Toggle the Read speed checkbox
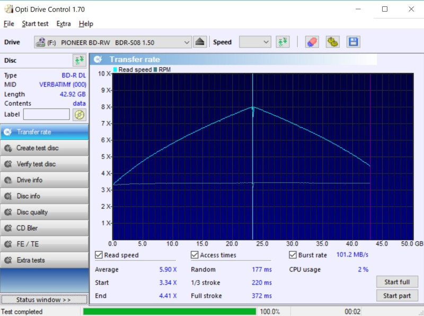 [x=99, y=255]
